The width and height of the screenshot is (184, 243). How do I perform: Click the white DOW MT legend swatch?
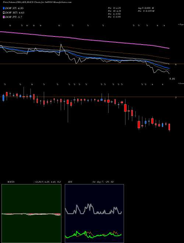(x=4, y=13)
